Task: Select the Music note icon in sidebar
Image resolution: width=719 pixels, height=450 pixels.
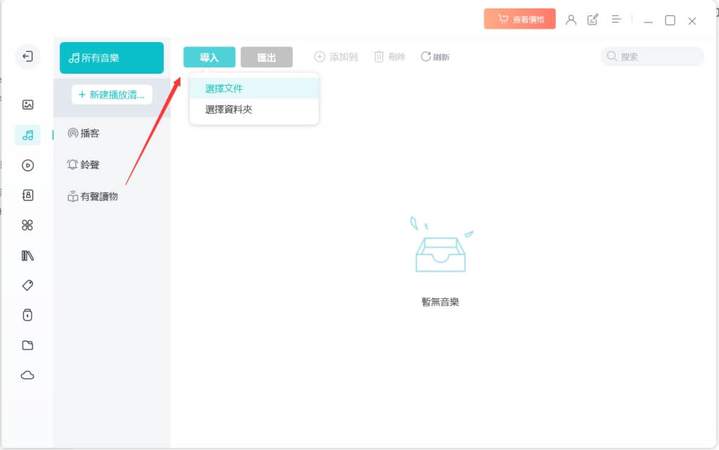Action: click(27, 135)
